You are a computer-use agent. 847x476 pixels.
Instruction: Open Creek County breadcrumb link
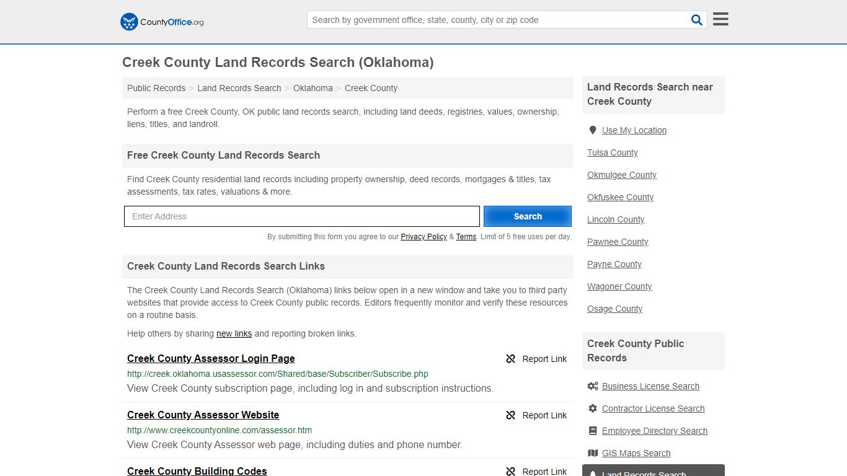point(371,88)
